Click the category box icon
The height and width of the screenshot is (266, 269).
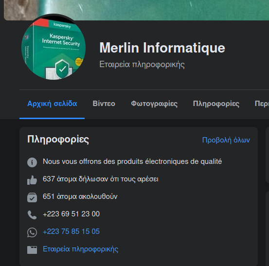coord(32,250)
